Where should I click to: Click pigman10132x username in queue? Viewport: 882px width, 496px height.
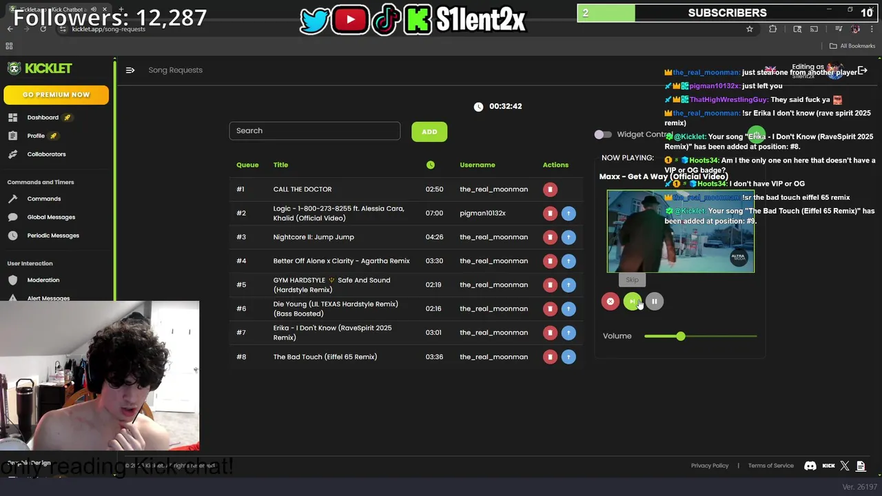[482, 214]
